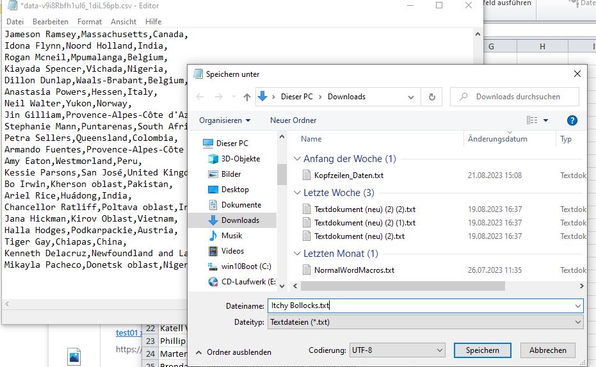Click the image file icon at the bottom left
596x367 pixels.
(x=74, y=356)
